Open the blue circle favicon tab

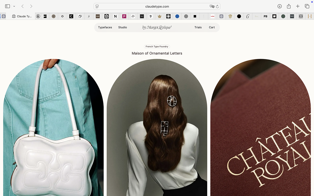177,16
